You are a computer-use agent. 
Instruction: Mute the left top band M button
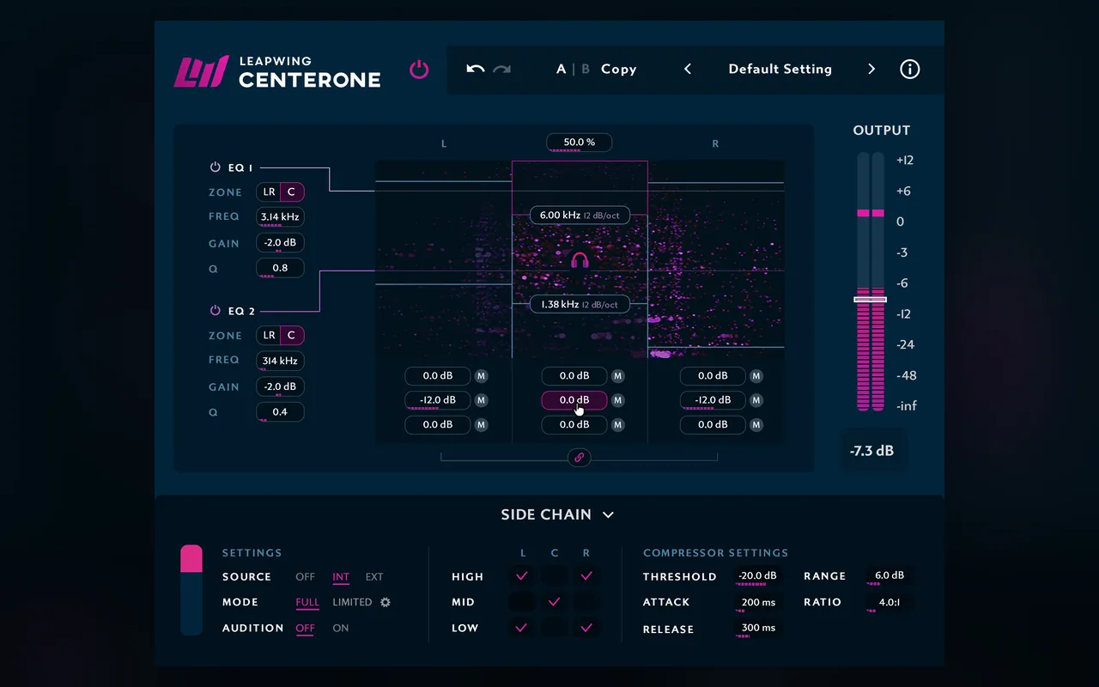[481, 376]
